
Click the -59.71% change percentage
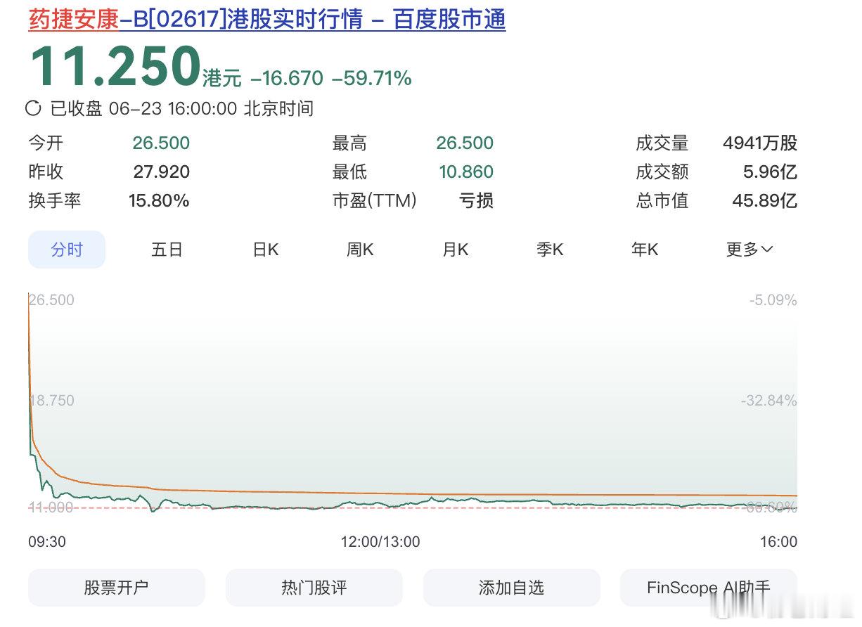(372, 79)
